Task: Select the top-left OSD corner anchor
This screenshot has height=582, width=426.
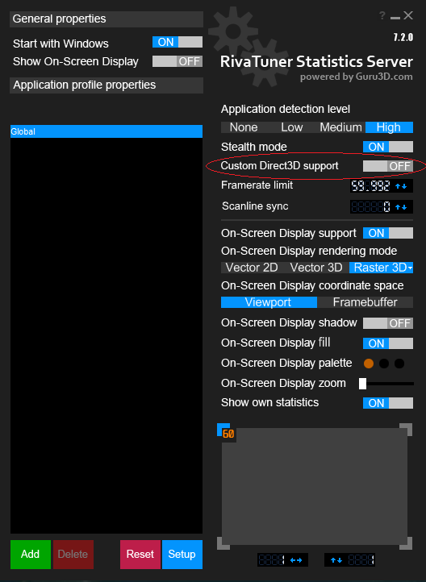Action: 223,430
